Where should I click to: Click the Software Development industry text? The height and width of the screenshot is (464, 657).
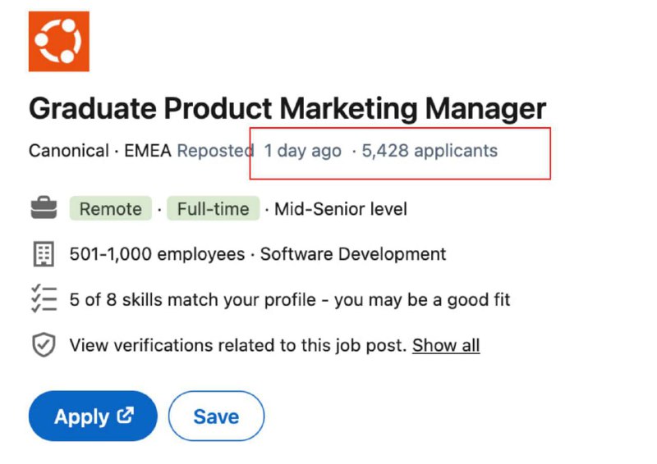(x=353, y=254)
